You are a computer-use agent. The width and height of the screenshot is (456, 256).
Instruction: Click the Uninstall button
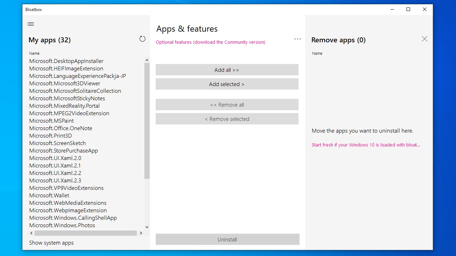pos(227,239)
